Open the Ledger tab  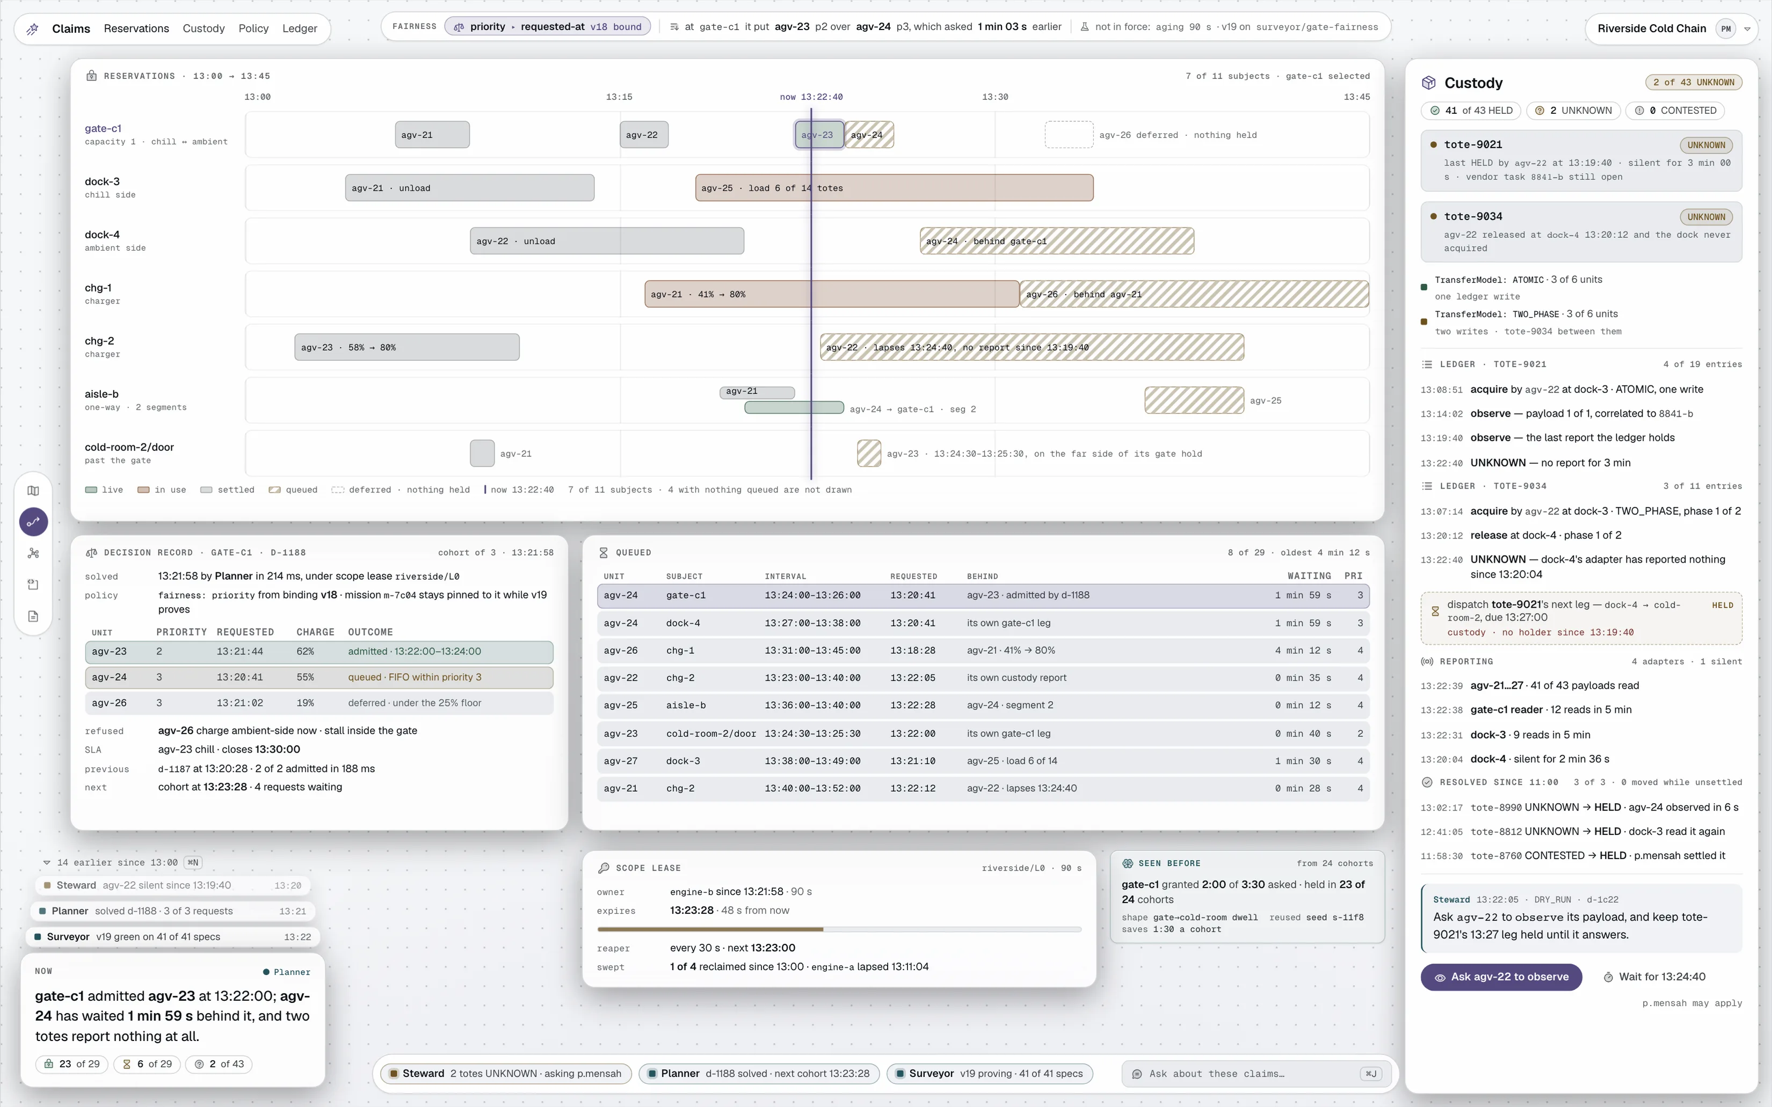[300, 28]
